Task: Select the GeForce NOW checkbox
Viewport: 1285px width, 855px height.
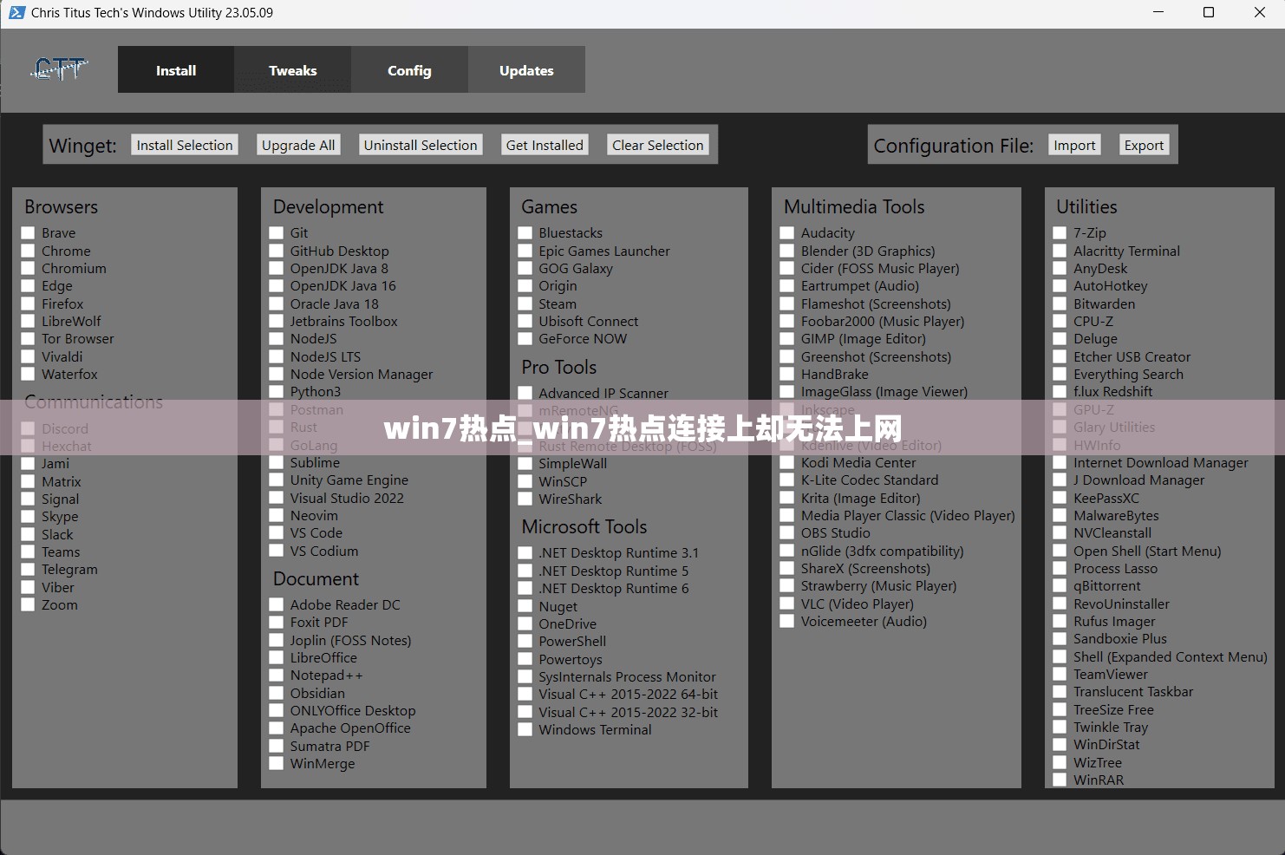Action: 525,339
